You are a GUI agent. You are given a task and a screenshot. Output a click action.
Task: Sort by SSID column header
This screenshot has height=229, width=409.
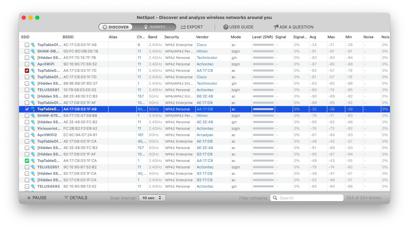[x=41, y=37]
